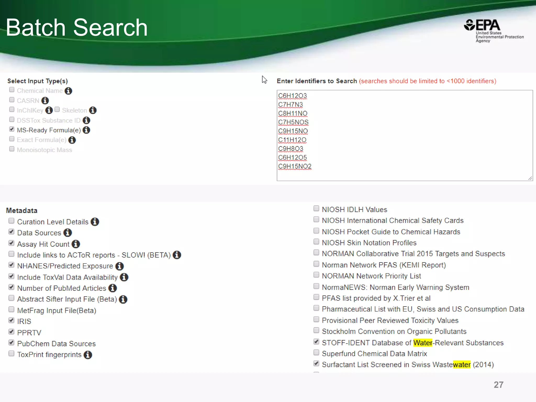536x402 pixels.
Task: Check MetFrag Input File(Beta) box
Action: 11,309
